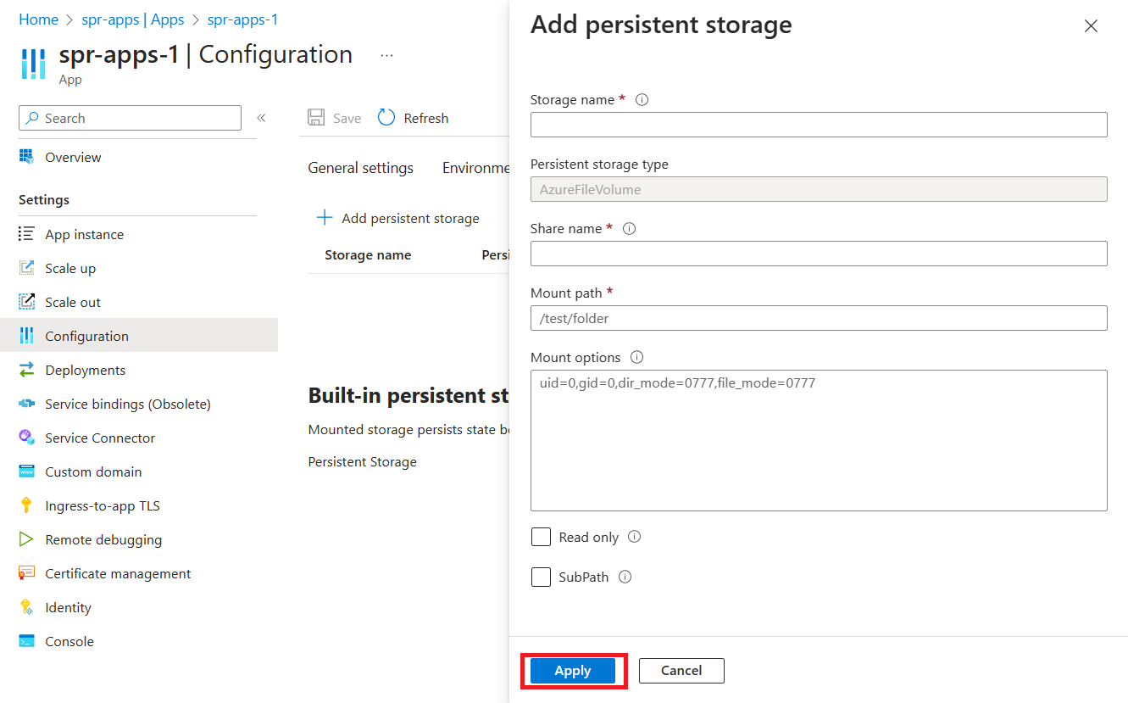This screenshot has width=1128, height=703.
Task: Collapse the sidebar with double chevron
Action: (x=261, y=118)
